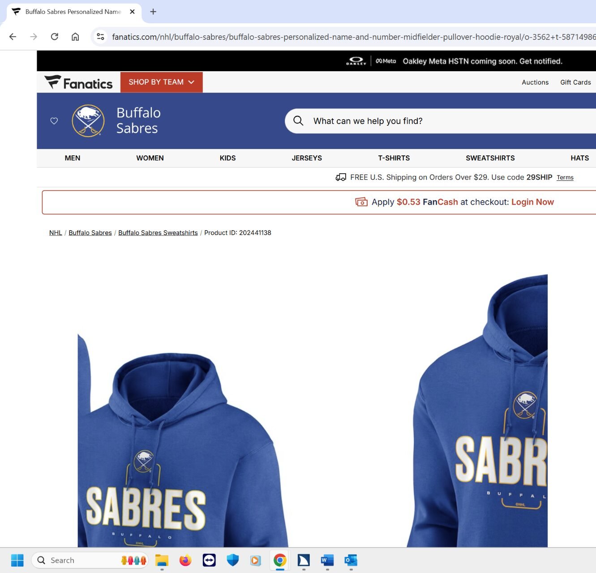View site information icon in address bar
This screenshot has height=573, width=596.
[101, 37]
